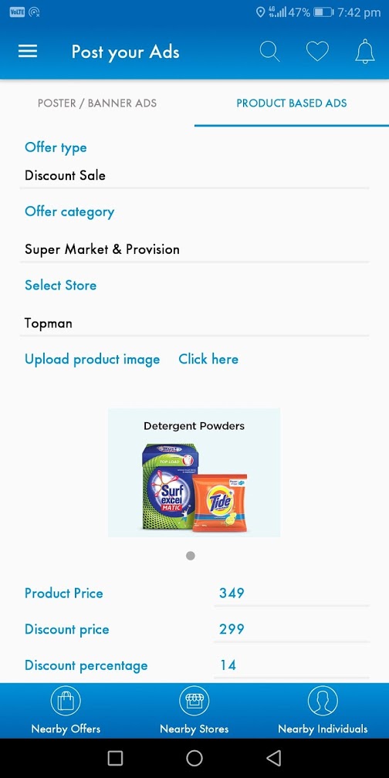Edit the Discount price field 299
The width and height of the screenshot is (389, 778).
click(x=292, y=629)
